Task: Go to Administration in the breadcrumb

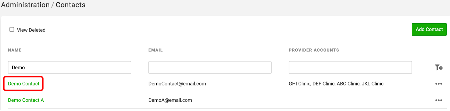Action: [25, 5]
